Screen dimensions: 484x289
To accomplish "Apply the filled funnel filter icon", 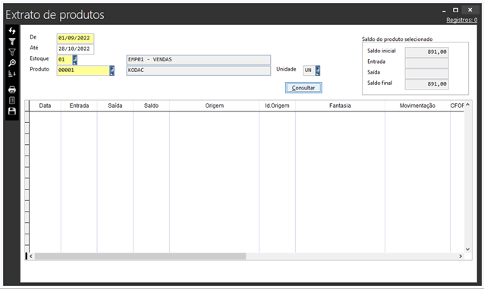I will point(12,42).
